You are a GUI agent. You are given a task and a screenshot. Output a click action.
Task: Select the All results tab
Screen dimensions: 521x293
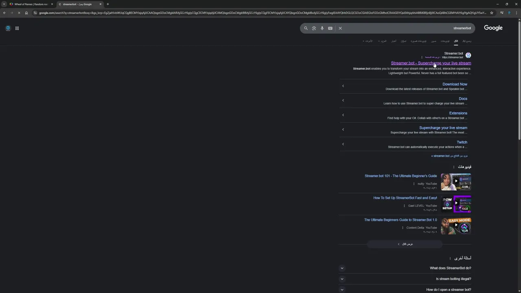click(456, 41)
